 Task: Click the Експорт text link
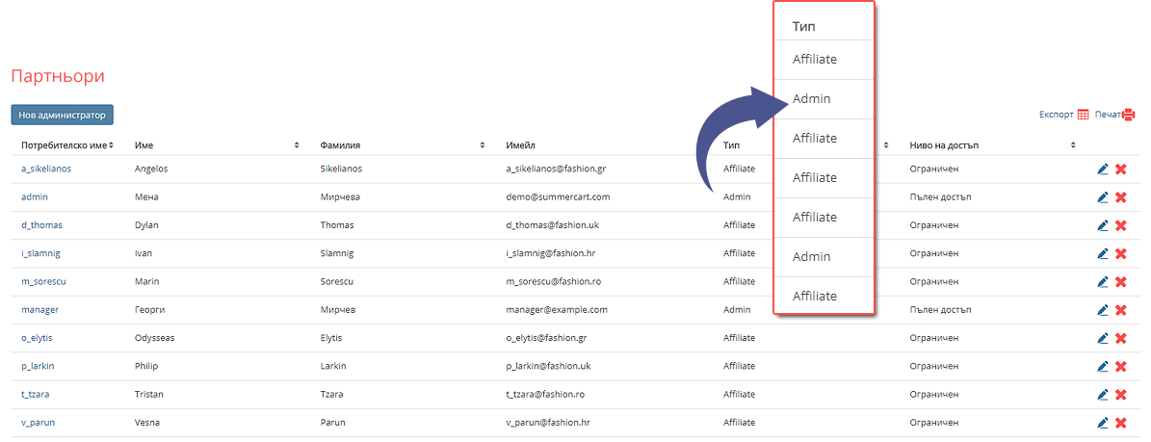pyautogui.click(x=1056, y=115)
